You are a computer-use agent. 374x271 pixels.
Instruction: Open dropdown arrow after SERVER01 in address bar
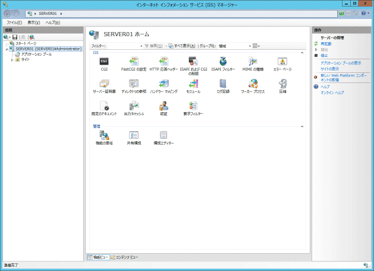tap(61, 14)
